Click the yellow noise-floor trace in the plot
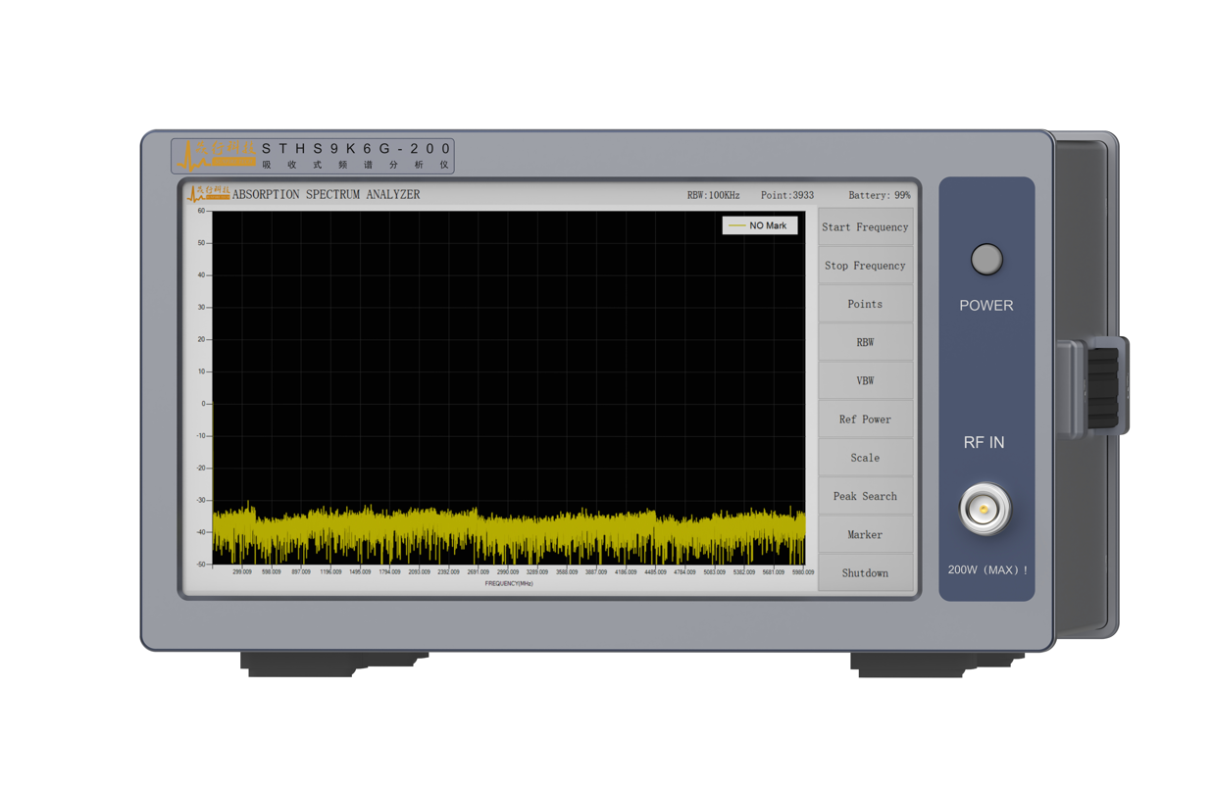Image resolution: width=1212 pixels, height=789 pixels. pyautogui.click(x=509, y=534)
